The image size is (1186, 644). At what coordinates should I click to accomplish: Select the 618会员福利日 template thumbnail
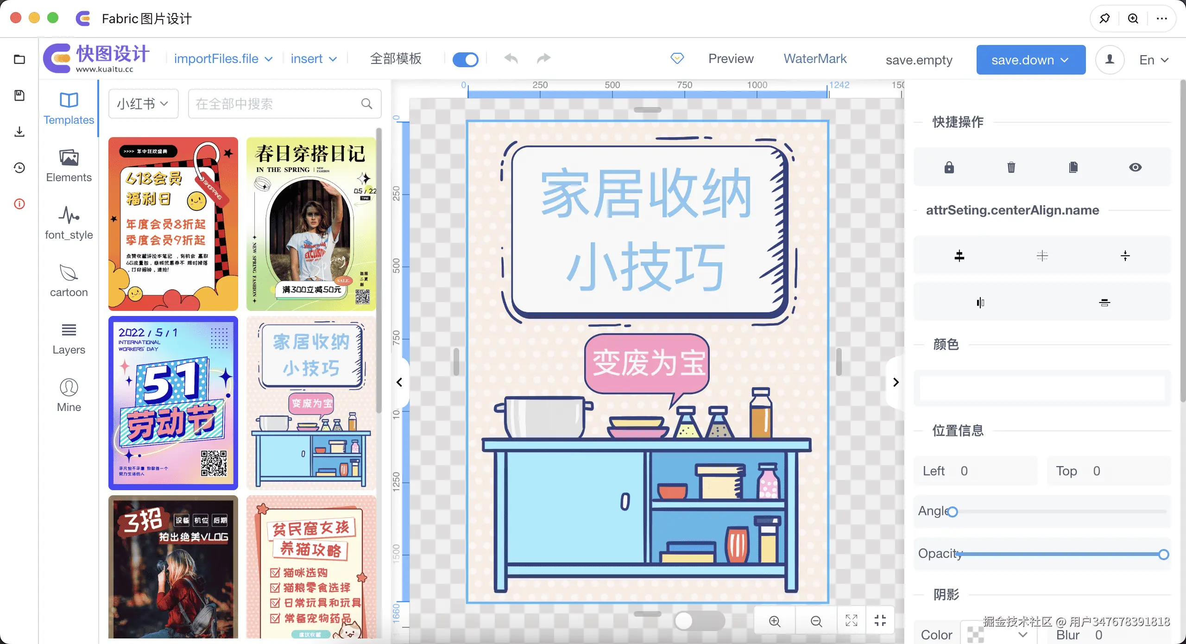pos(173,224)
